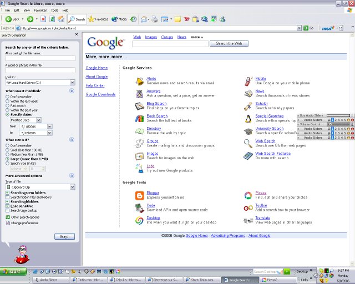Click the Search Companion's Search button

coord(64,236)
